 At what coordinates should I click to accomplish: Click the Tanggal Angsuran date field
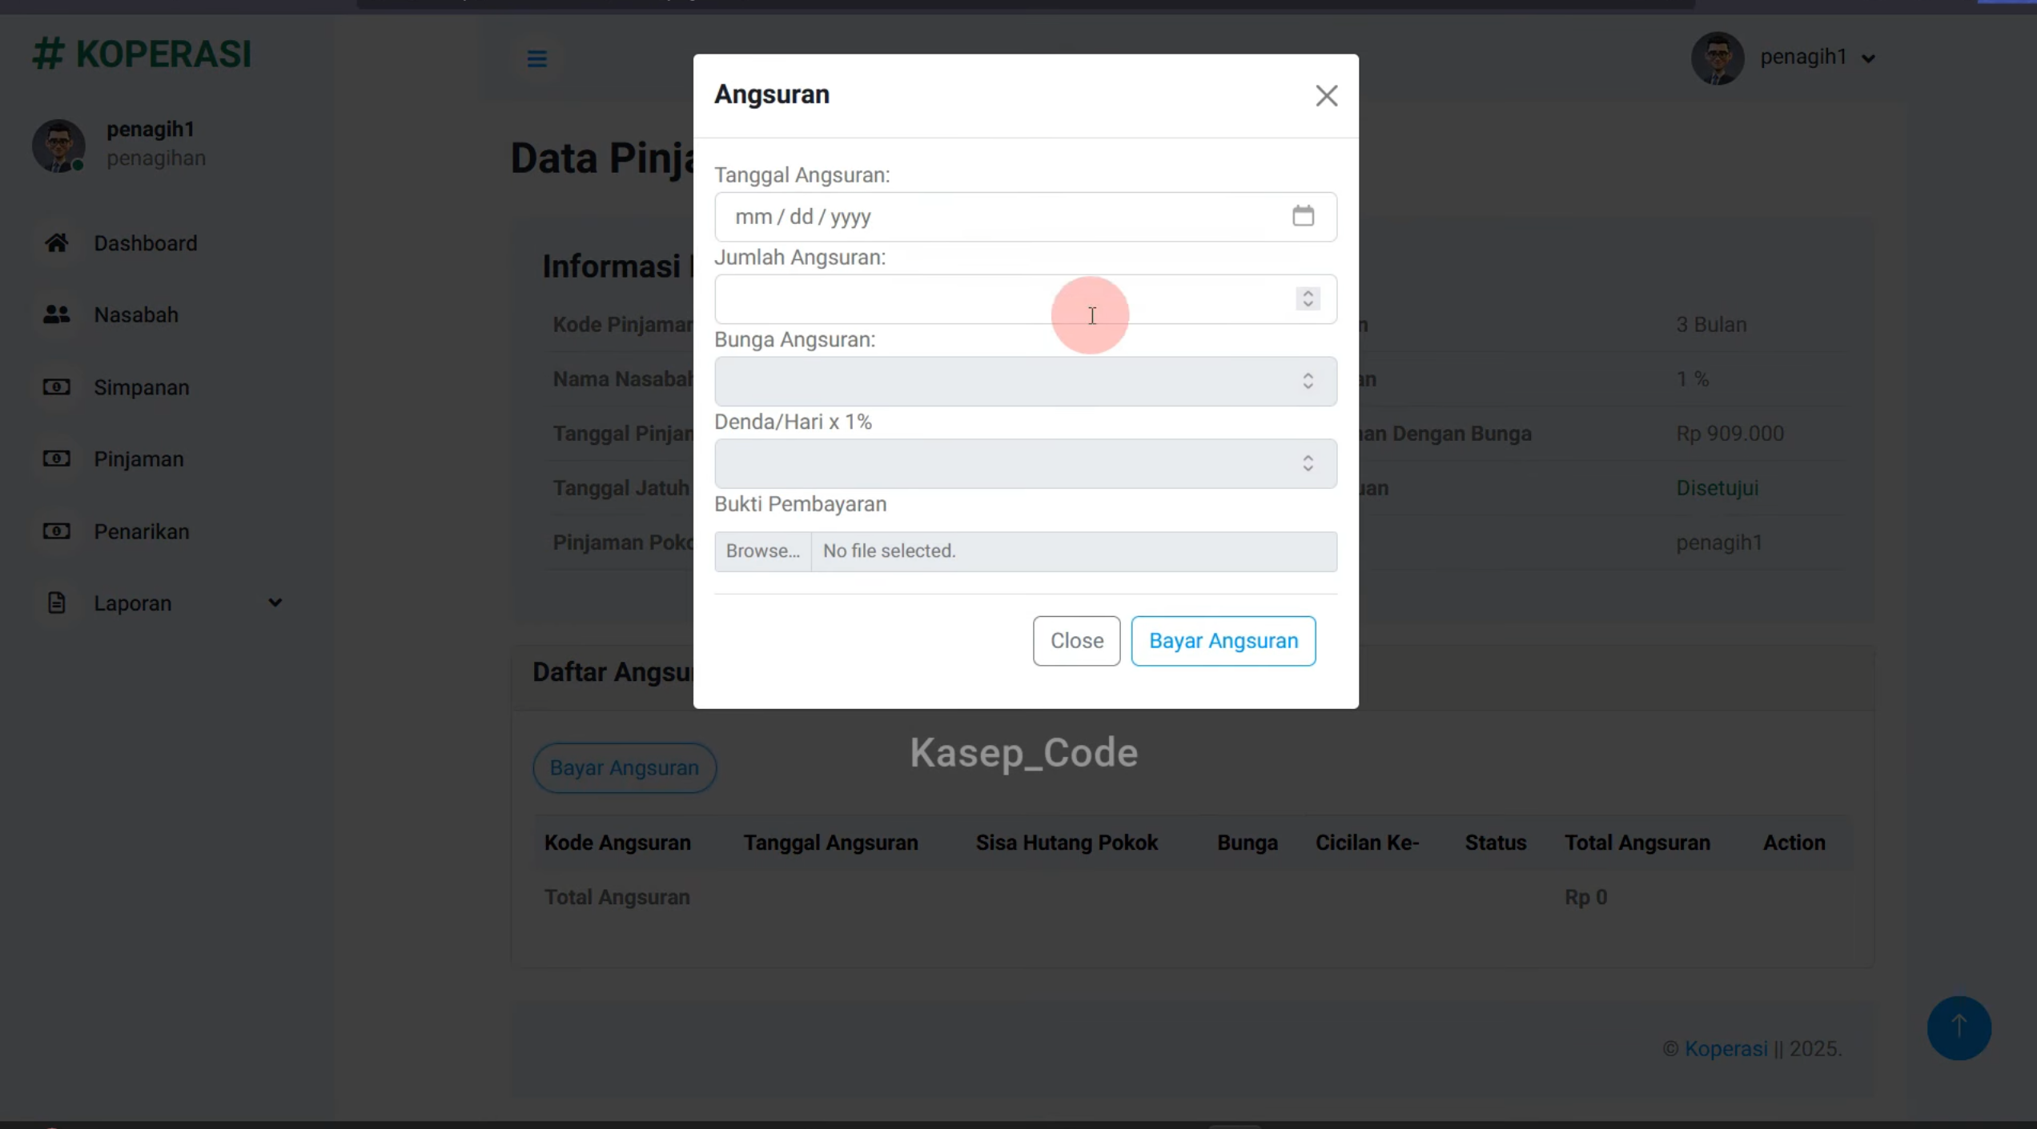1025,217
